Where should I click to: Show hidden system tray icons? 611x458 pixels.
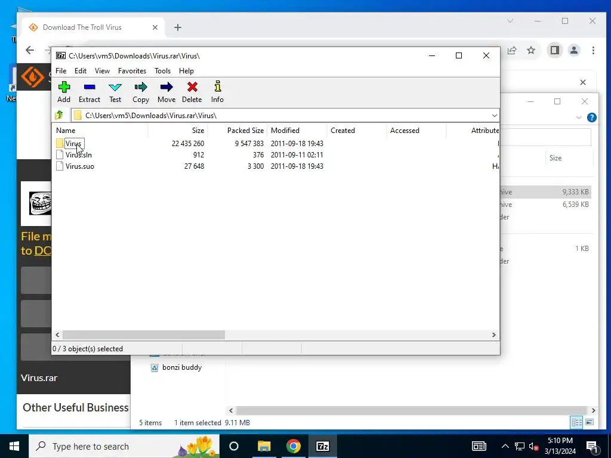[x=505, y=446]
